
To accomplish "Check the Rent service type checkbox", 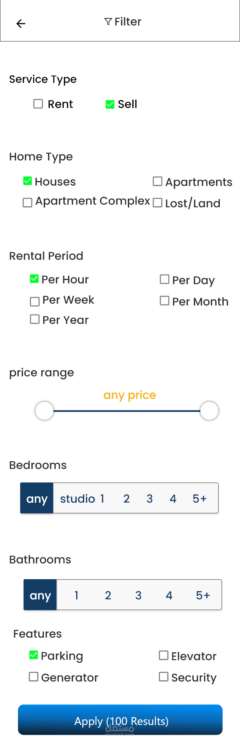I will [x=38, y=104].
